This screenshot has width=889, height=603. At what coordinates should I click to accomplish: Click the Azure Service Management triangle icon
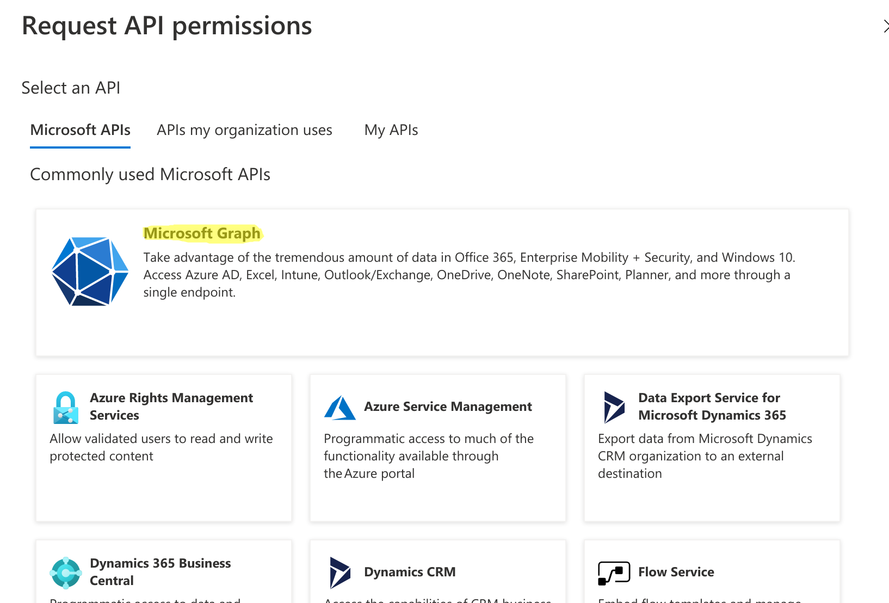point(340,408)
